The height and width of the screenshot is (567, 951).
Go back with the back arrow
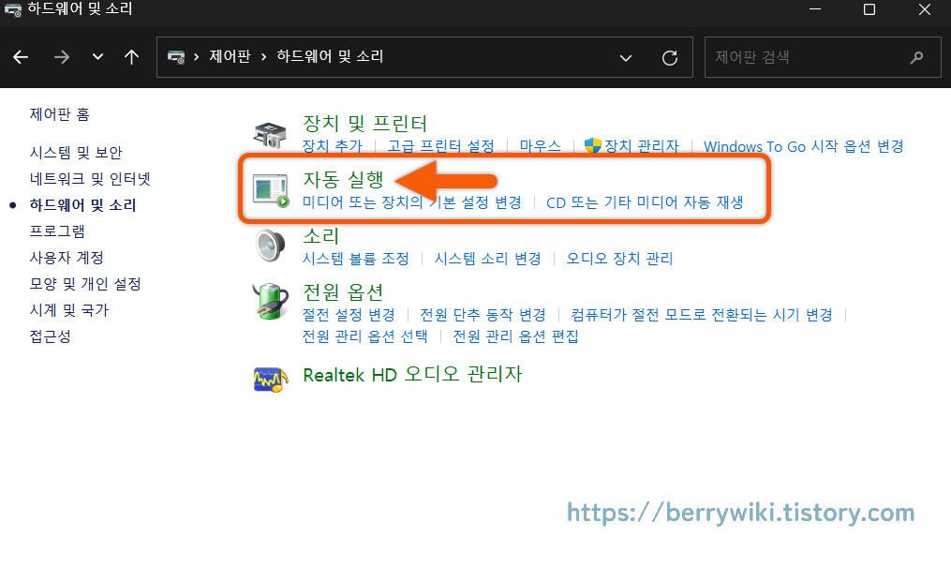tap(21, 57)
